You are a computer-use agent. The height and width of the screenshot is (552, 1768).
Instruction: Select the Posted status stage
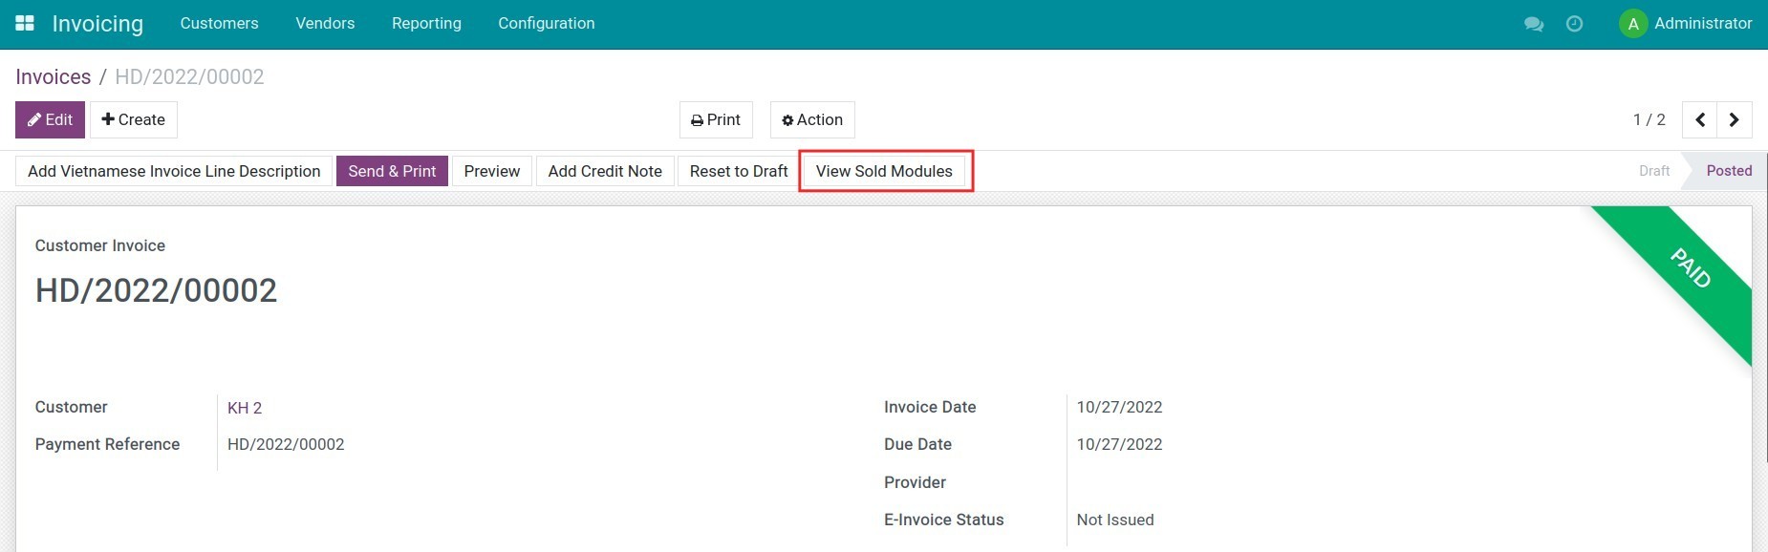[1729, 171]
